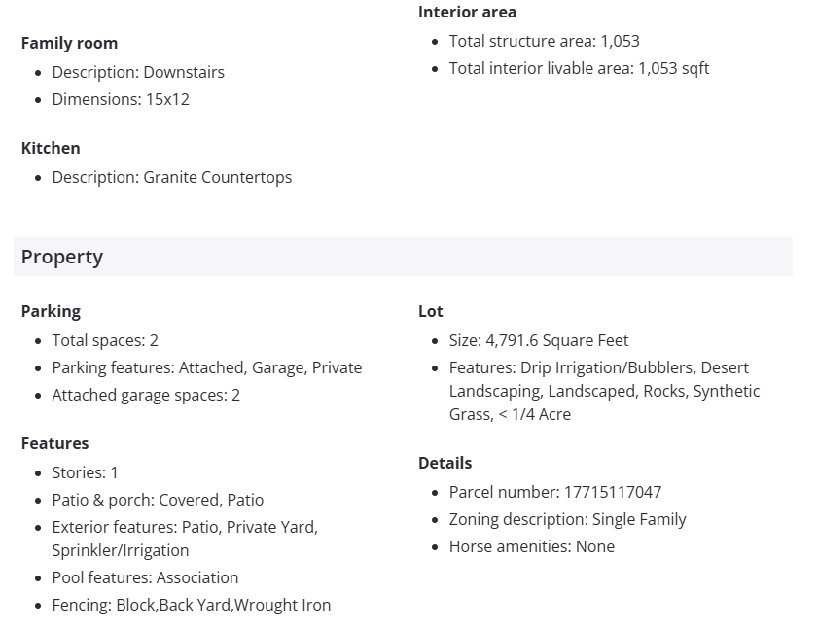Click Total interior livable area line
Viewport: 818px width, 628px height.
point(579,68)
